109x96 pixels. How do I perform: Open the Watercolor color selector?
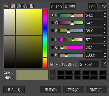[x=19, y=6]
